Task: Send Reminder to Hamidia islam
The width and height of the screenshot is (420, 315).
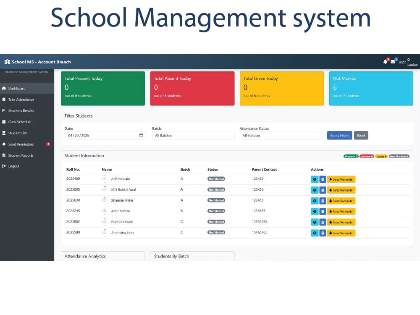Action: click(x=341, y=222)
